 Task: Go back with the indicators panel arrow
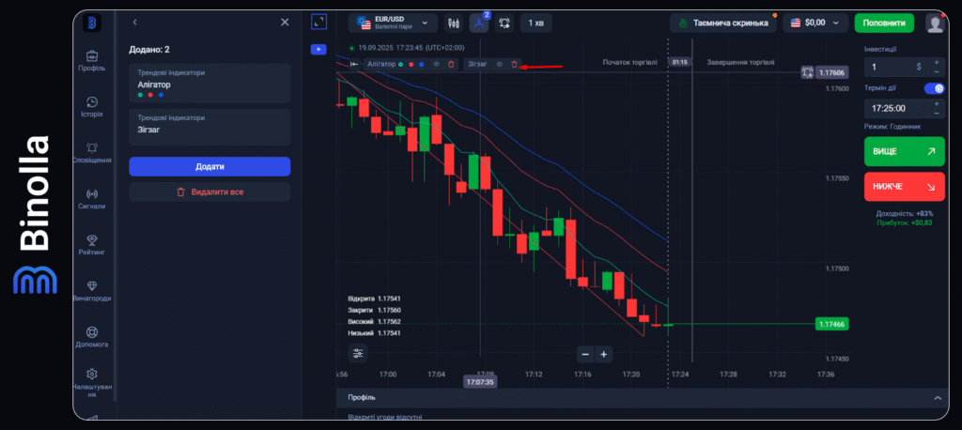click(x=134, y=23)
